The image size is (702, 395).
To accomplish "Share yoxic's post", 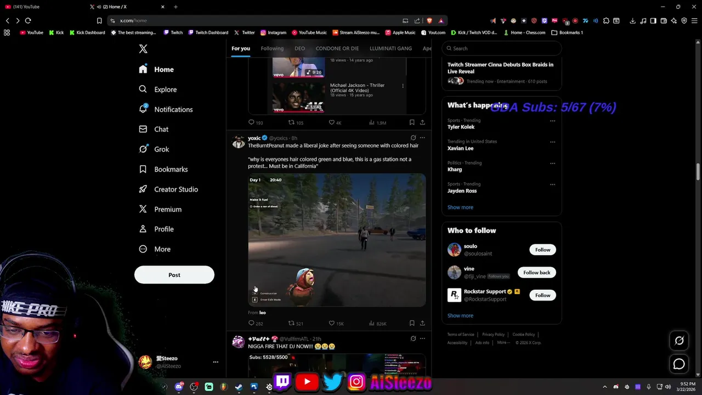I will click(x=422, y=323).
